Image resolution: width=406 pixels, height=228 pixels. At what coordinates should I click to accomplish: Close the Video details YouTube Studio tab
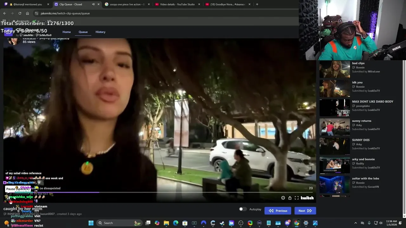[199, 4]
